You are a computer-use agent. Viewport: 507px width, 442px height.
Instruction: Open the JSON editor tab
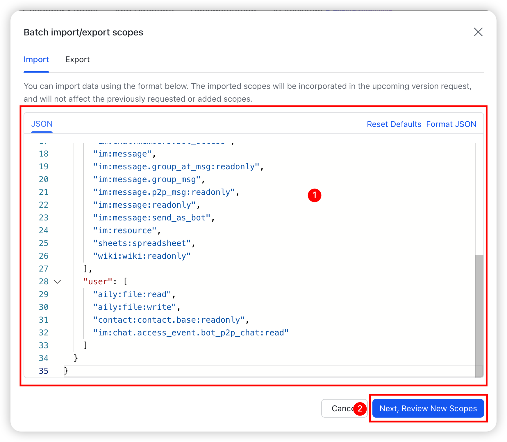click(x=42, y=124)
